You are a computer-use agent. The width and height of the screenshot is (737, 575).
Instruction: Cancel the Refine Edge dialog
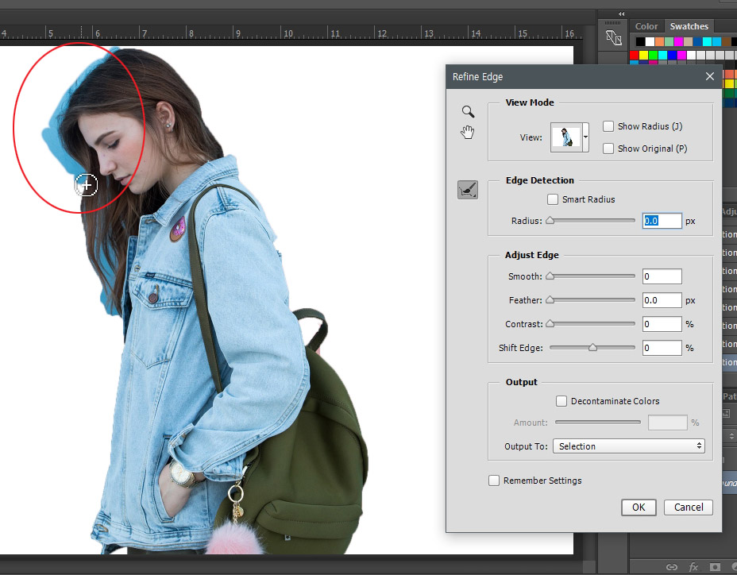tap(689, 507)
